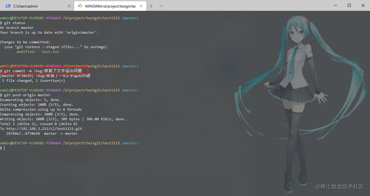Click the 'To http://192.168.3.211' remote URL line
The width and height of the screenshot is (370, 196).
pyautogui.click(x=41, y=129)
